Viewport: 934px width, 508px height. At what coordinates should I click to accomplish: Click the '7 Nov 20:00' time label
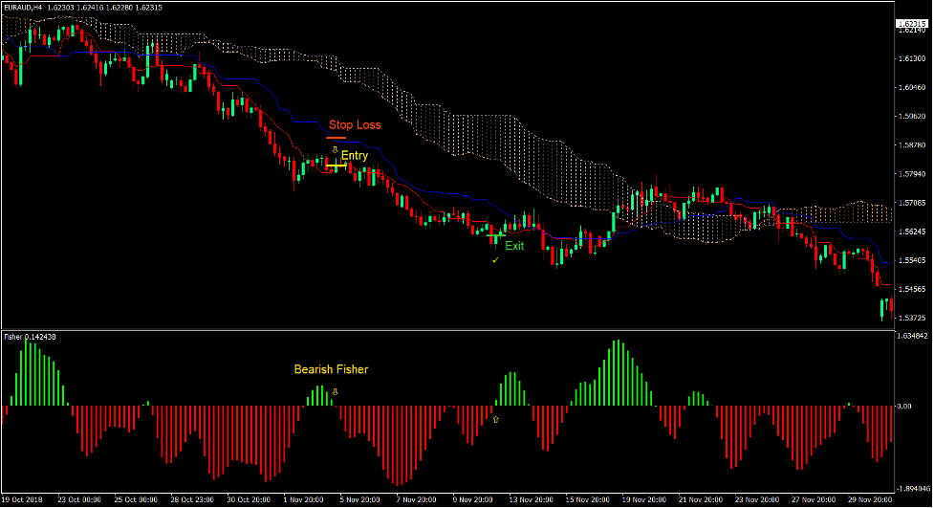(417, 499)
